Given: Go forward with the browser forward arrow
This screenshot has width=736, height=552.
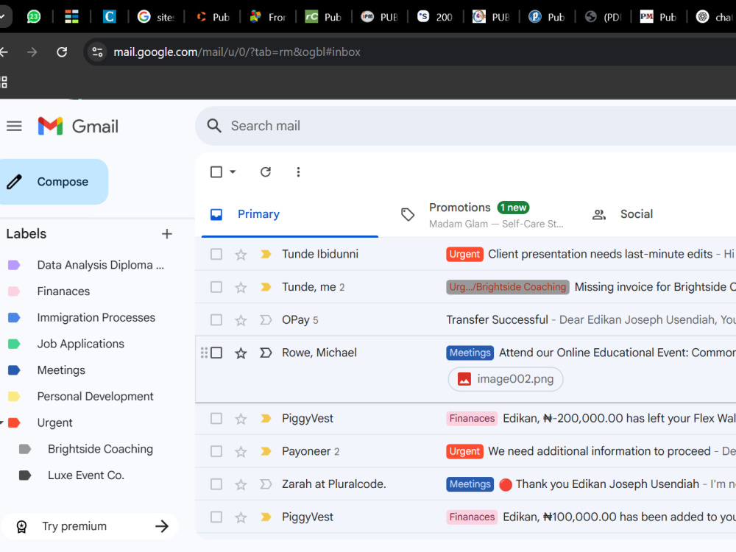Looking at the screenshot, I should coord(32,52).
